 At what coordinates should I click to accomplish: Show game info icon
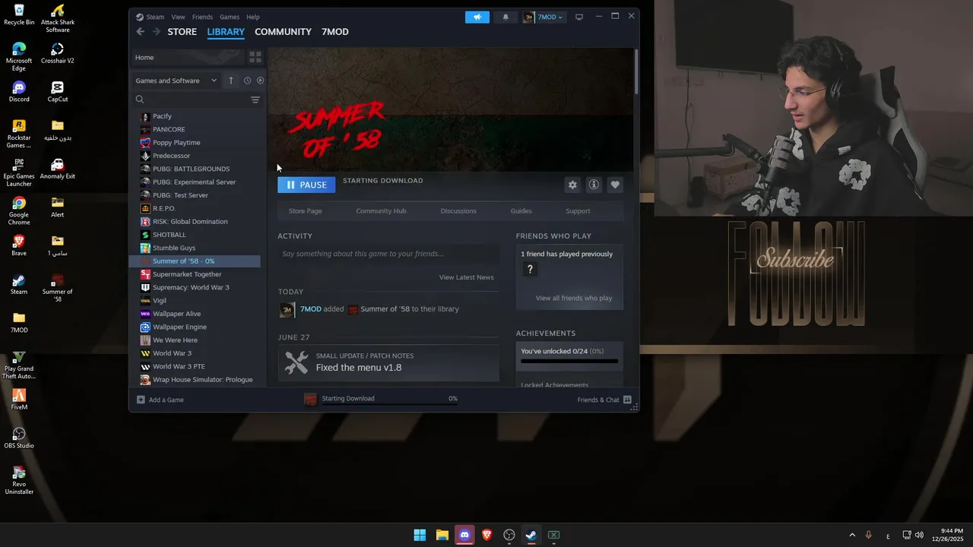(x=594, y=185)
